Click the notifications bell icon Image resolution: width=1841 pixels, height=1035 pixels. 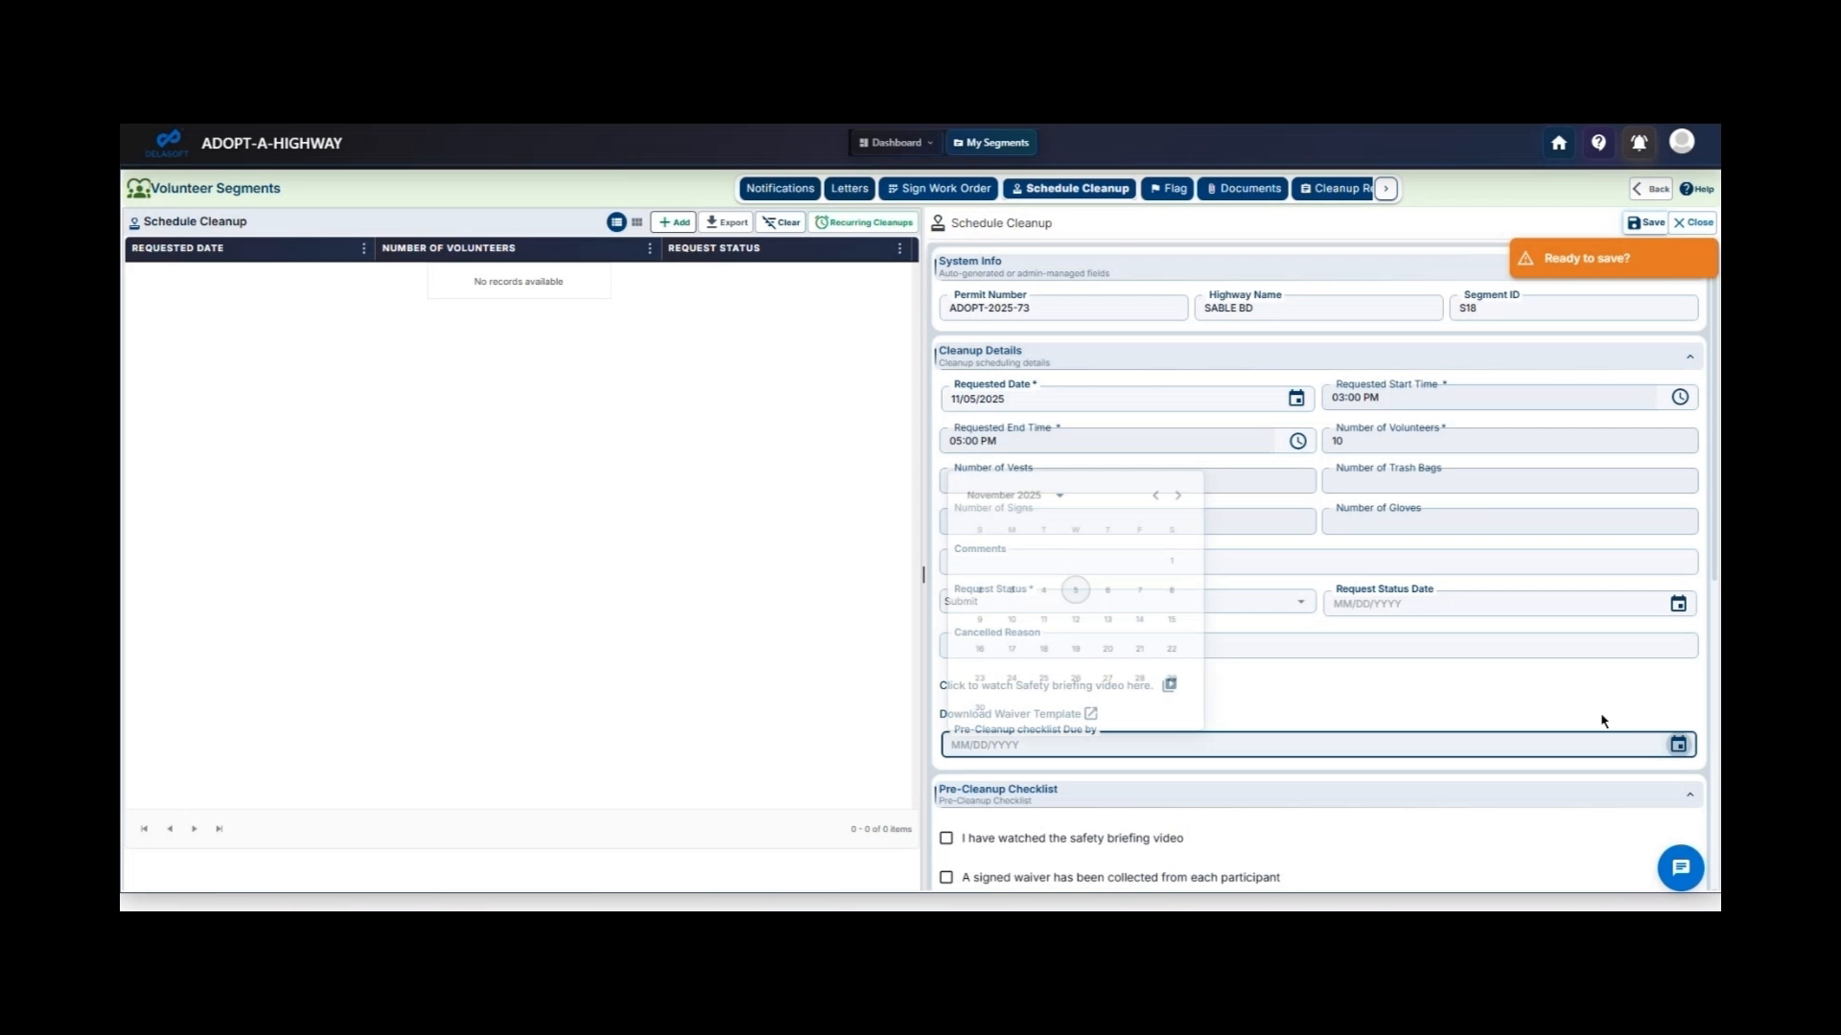[1639, 142]
